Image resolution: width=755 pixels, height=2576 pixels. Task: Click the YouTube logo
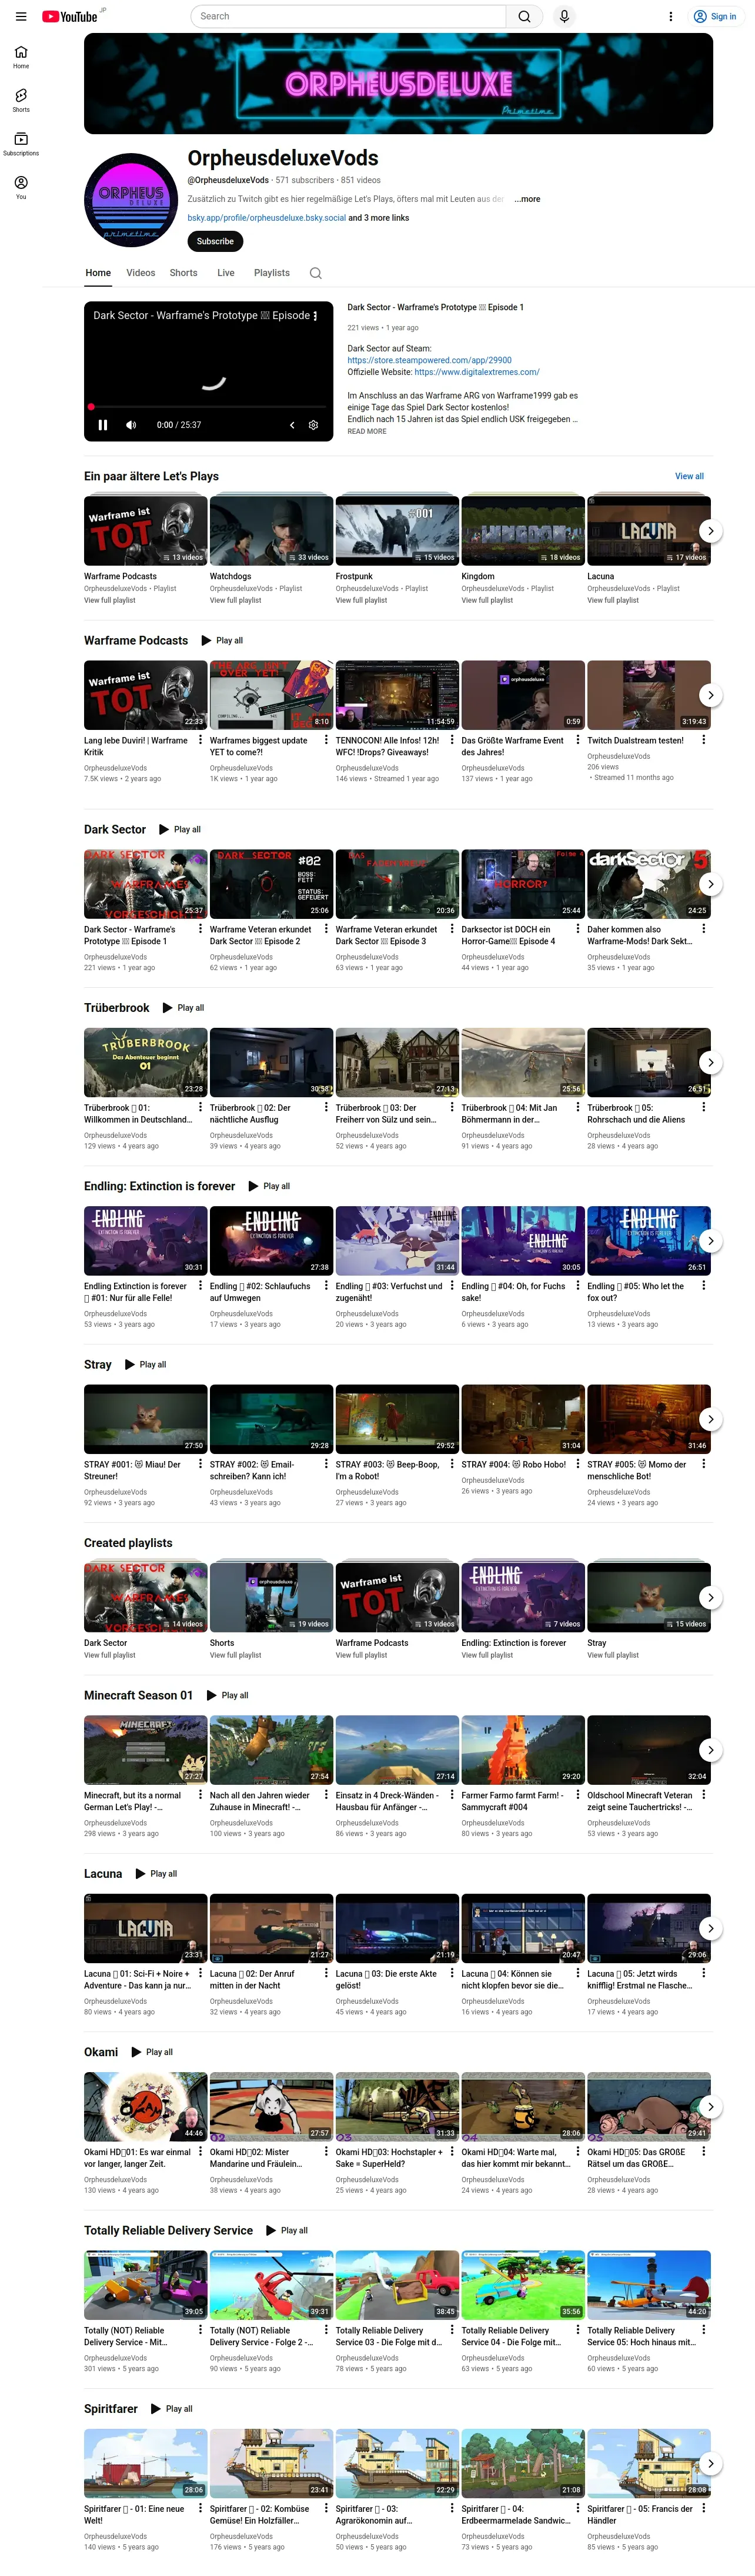[x=70, y=16]
